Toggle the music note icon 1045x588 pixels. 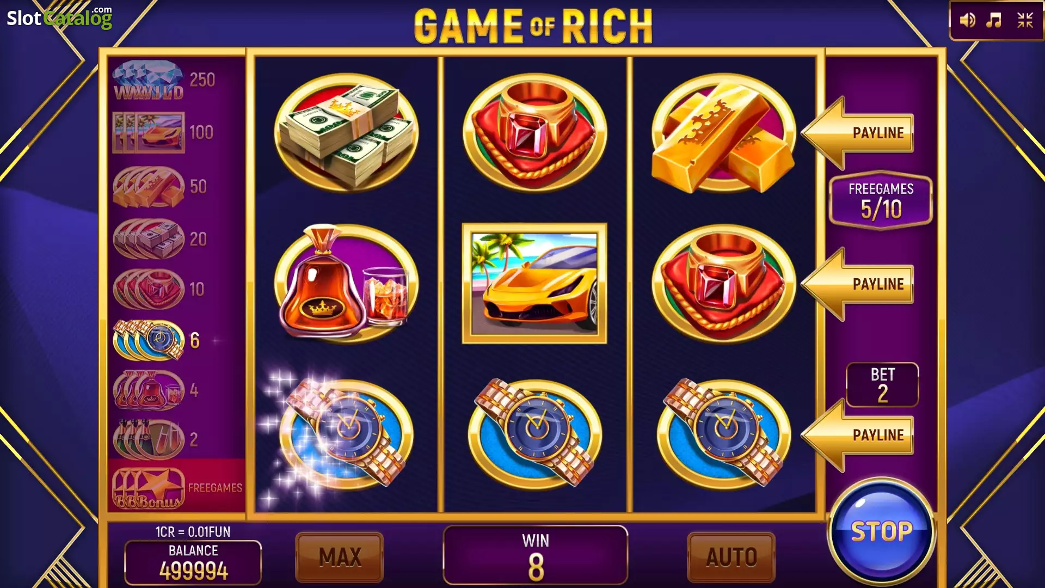(994, 21)
